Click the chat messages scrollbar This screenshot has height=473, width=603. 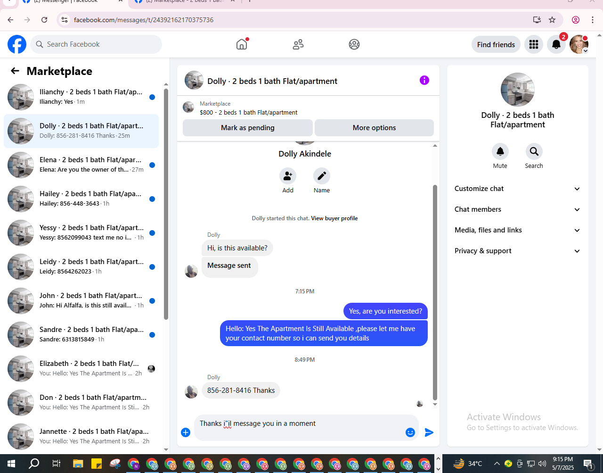[x=435, y=292]
